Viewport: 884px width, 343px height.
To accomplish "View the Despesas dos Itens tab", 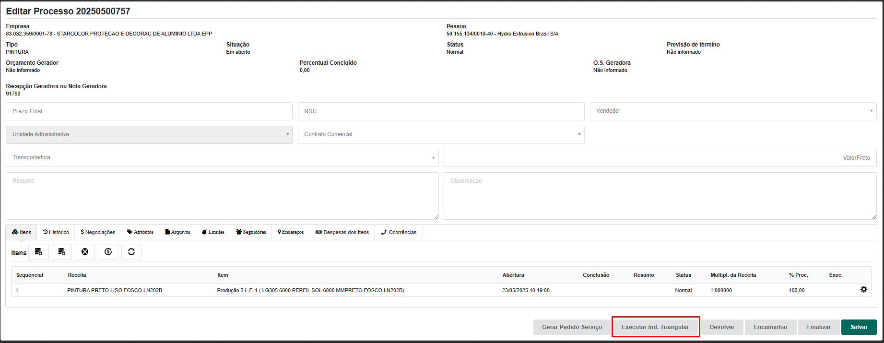I will (x=342, y=232).
